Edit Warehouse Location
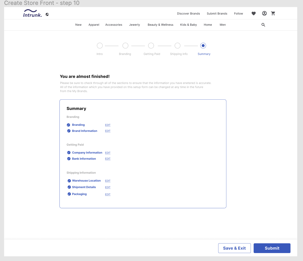Screen dimensions: 303x261 tap(108, 181)
